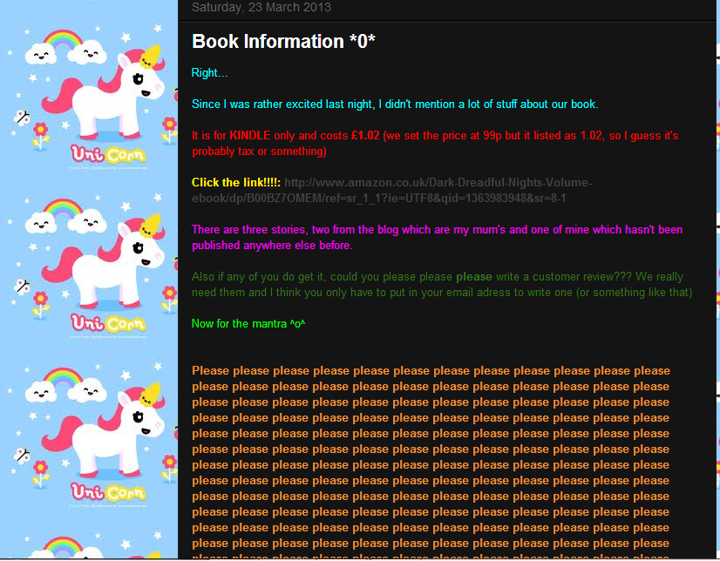Click the line "need them and I think you only have"
720x561 pixels.
[x=442, y=292]
